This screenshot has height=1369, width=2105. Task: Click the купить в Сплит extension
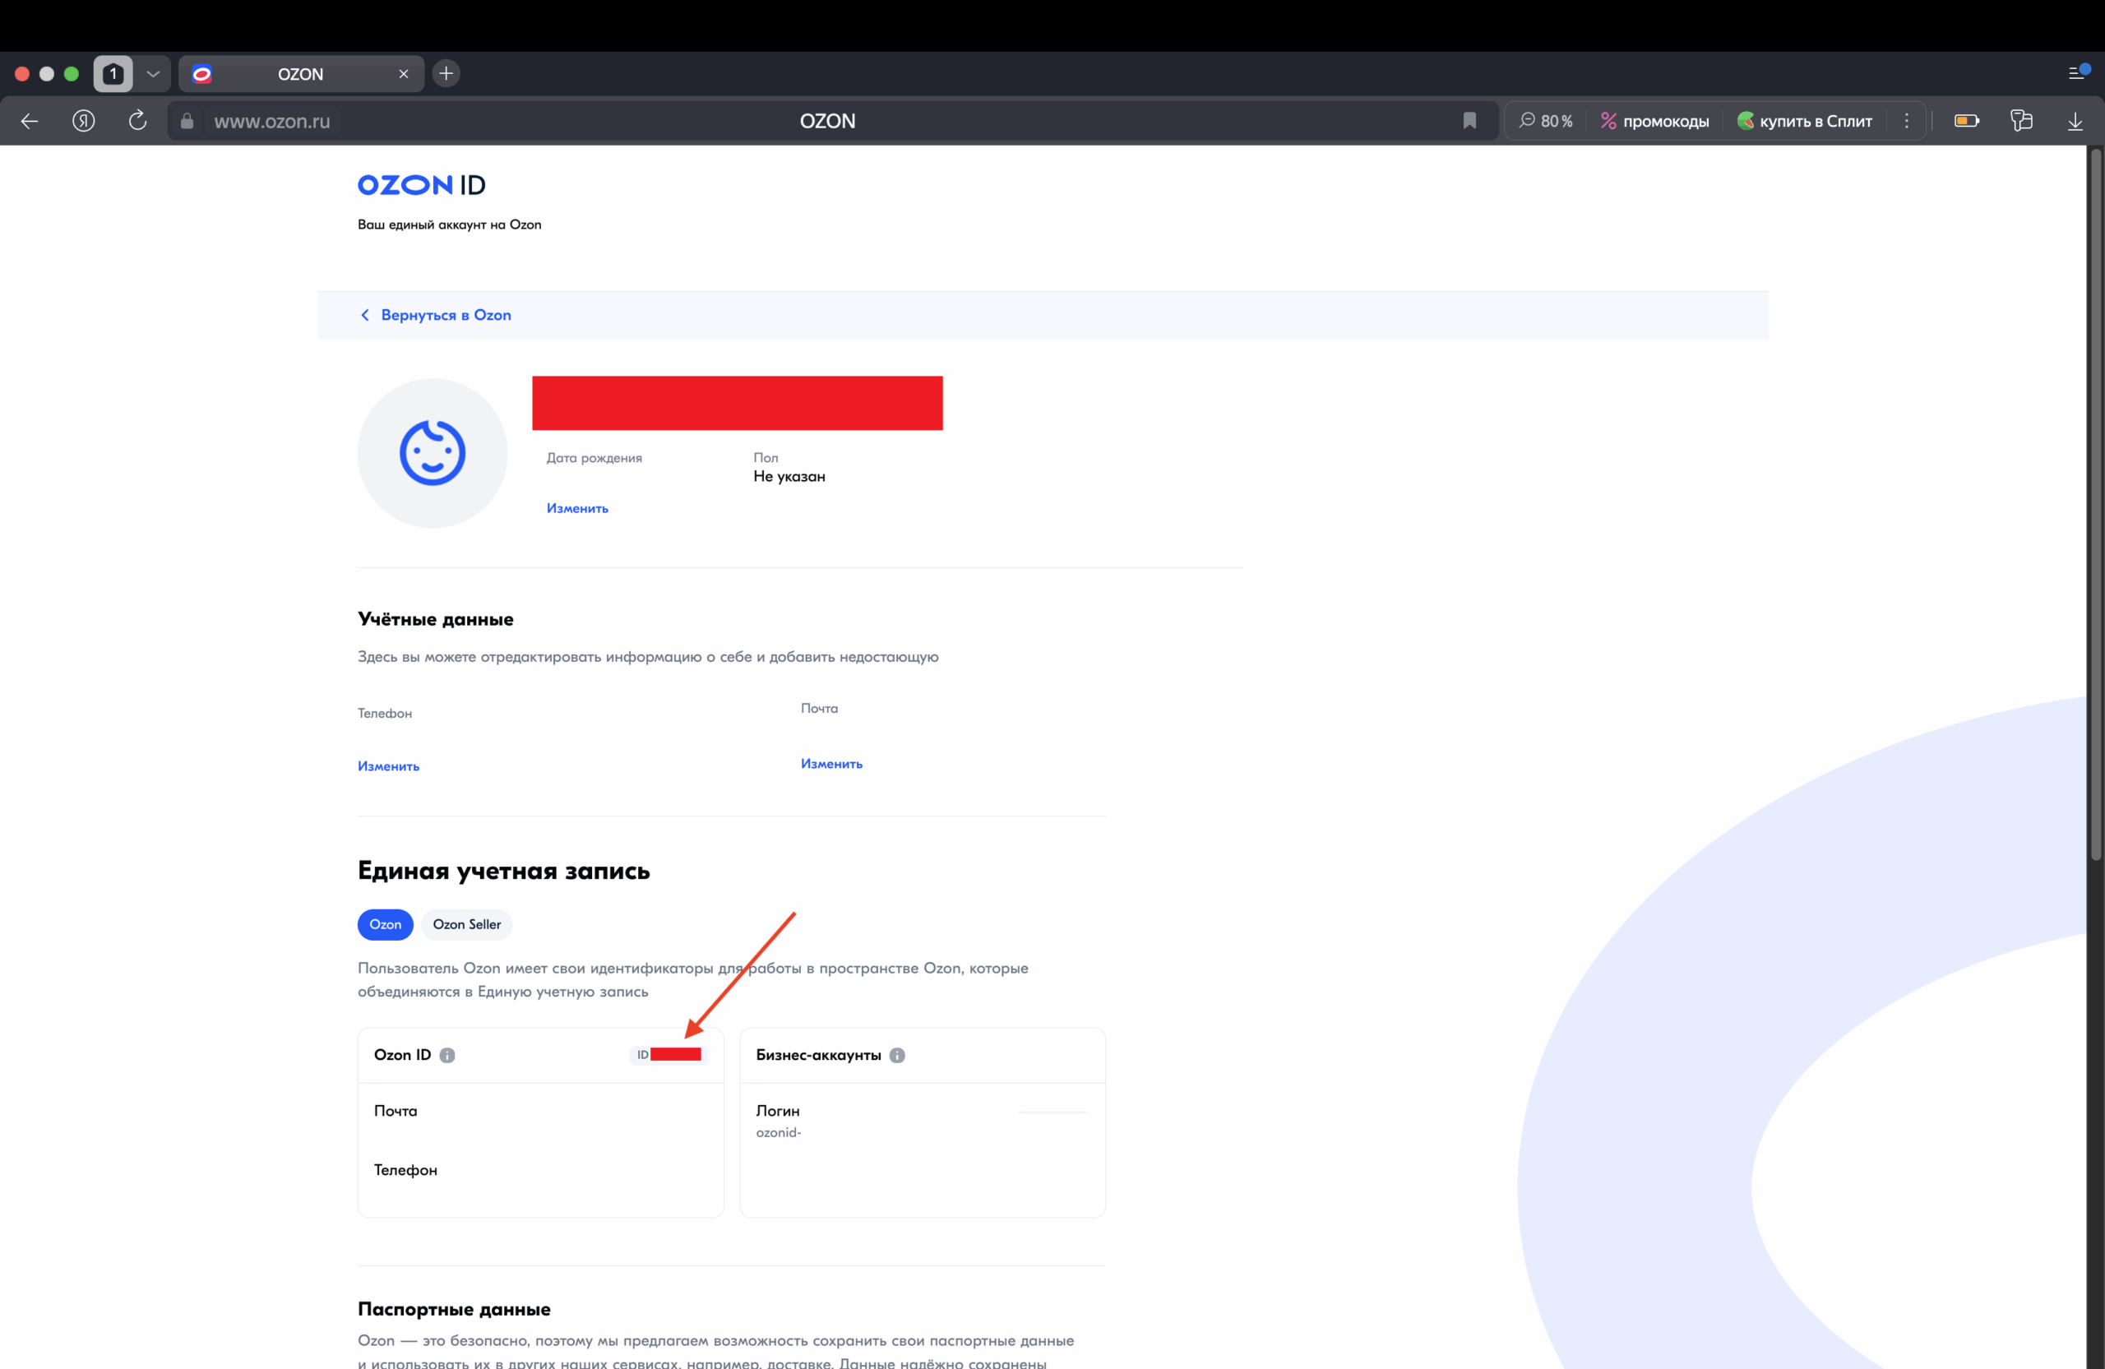pos(1804,121)
